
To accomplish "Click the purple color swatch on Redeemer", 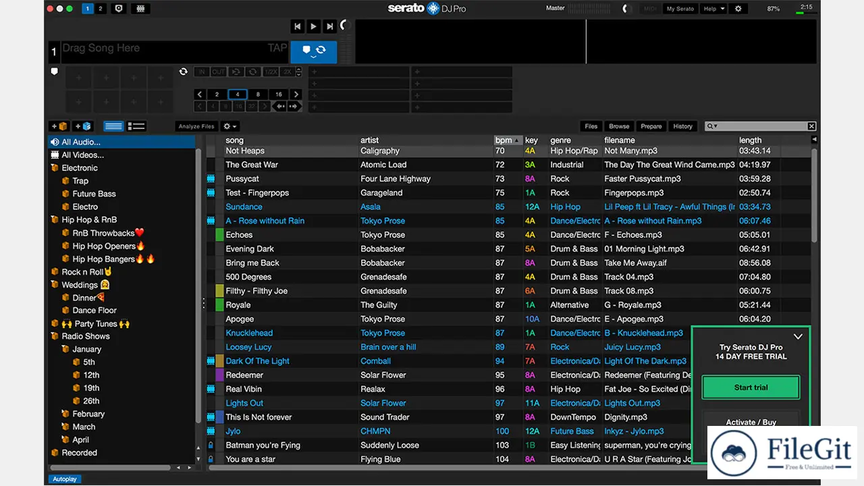I will pos(220,375).
